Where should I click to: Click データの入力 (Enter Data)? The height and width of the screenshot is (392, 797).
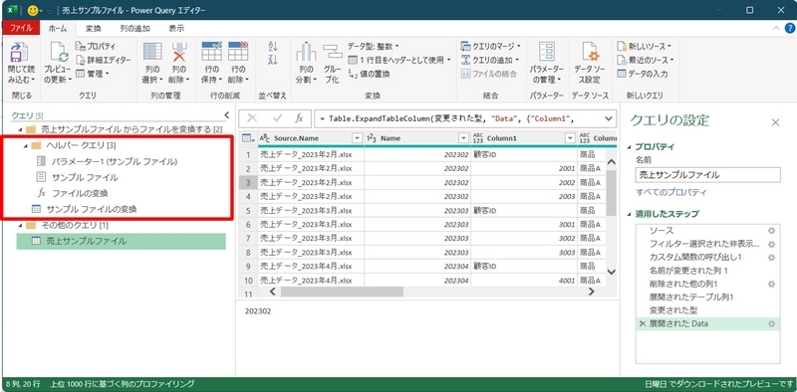click(643, 74)
